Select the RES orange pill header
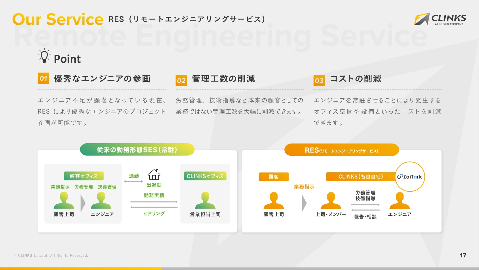The image size is (479, 270). pos(342,150)
